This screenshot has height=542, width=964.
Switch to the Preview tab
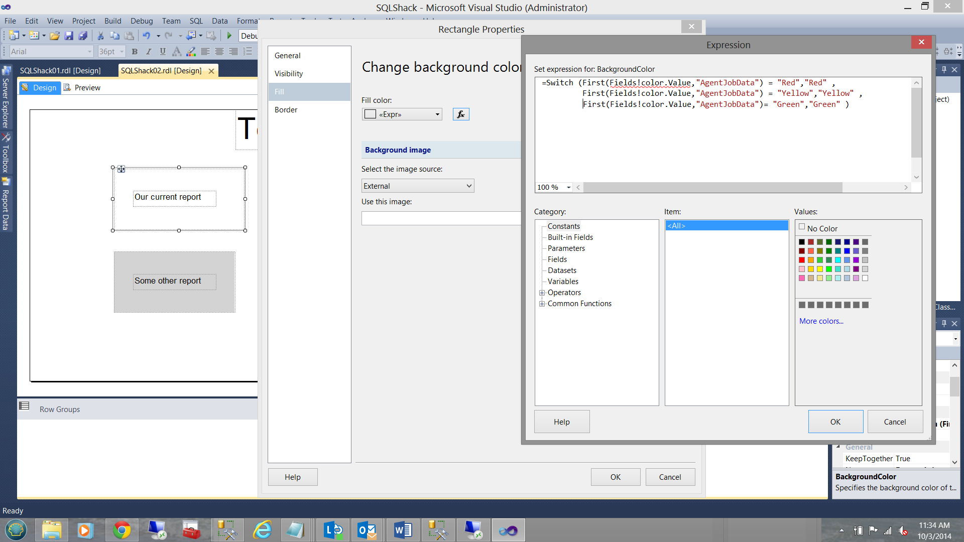tap(87, 88)
